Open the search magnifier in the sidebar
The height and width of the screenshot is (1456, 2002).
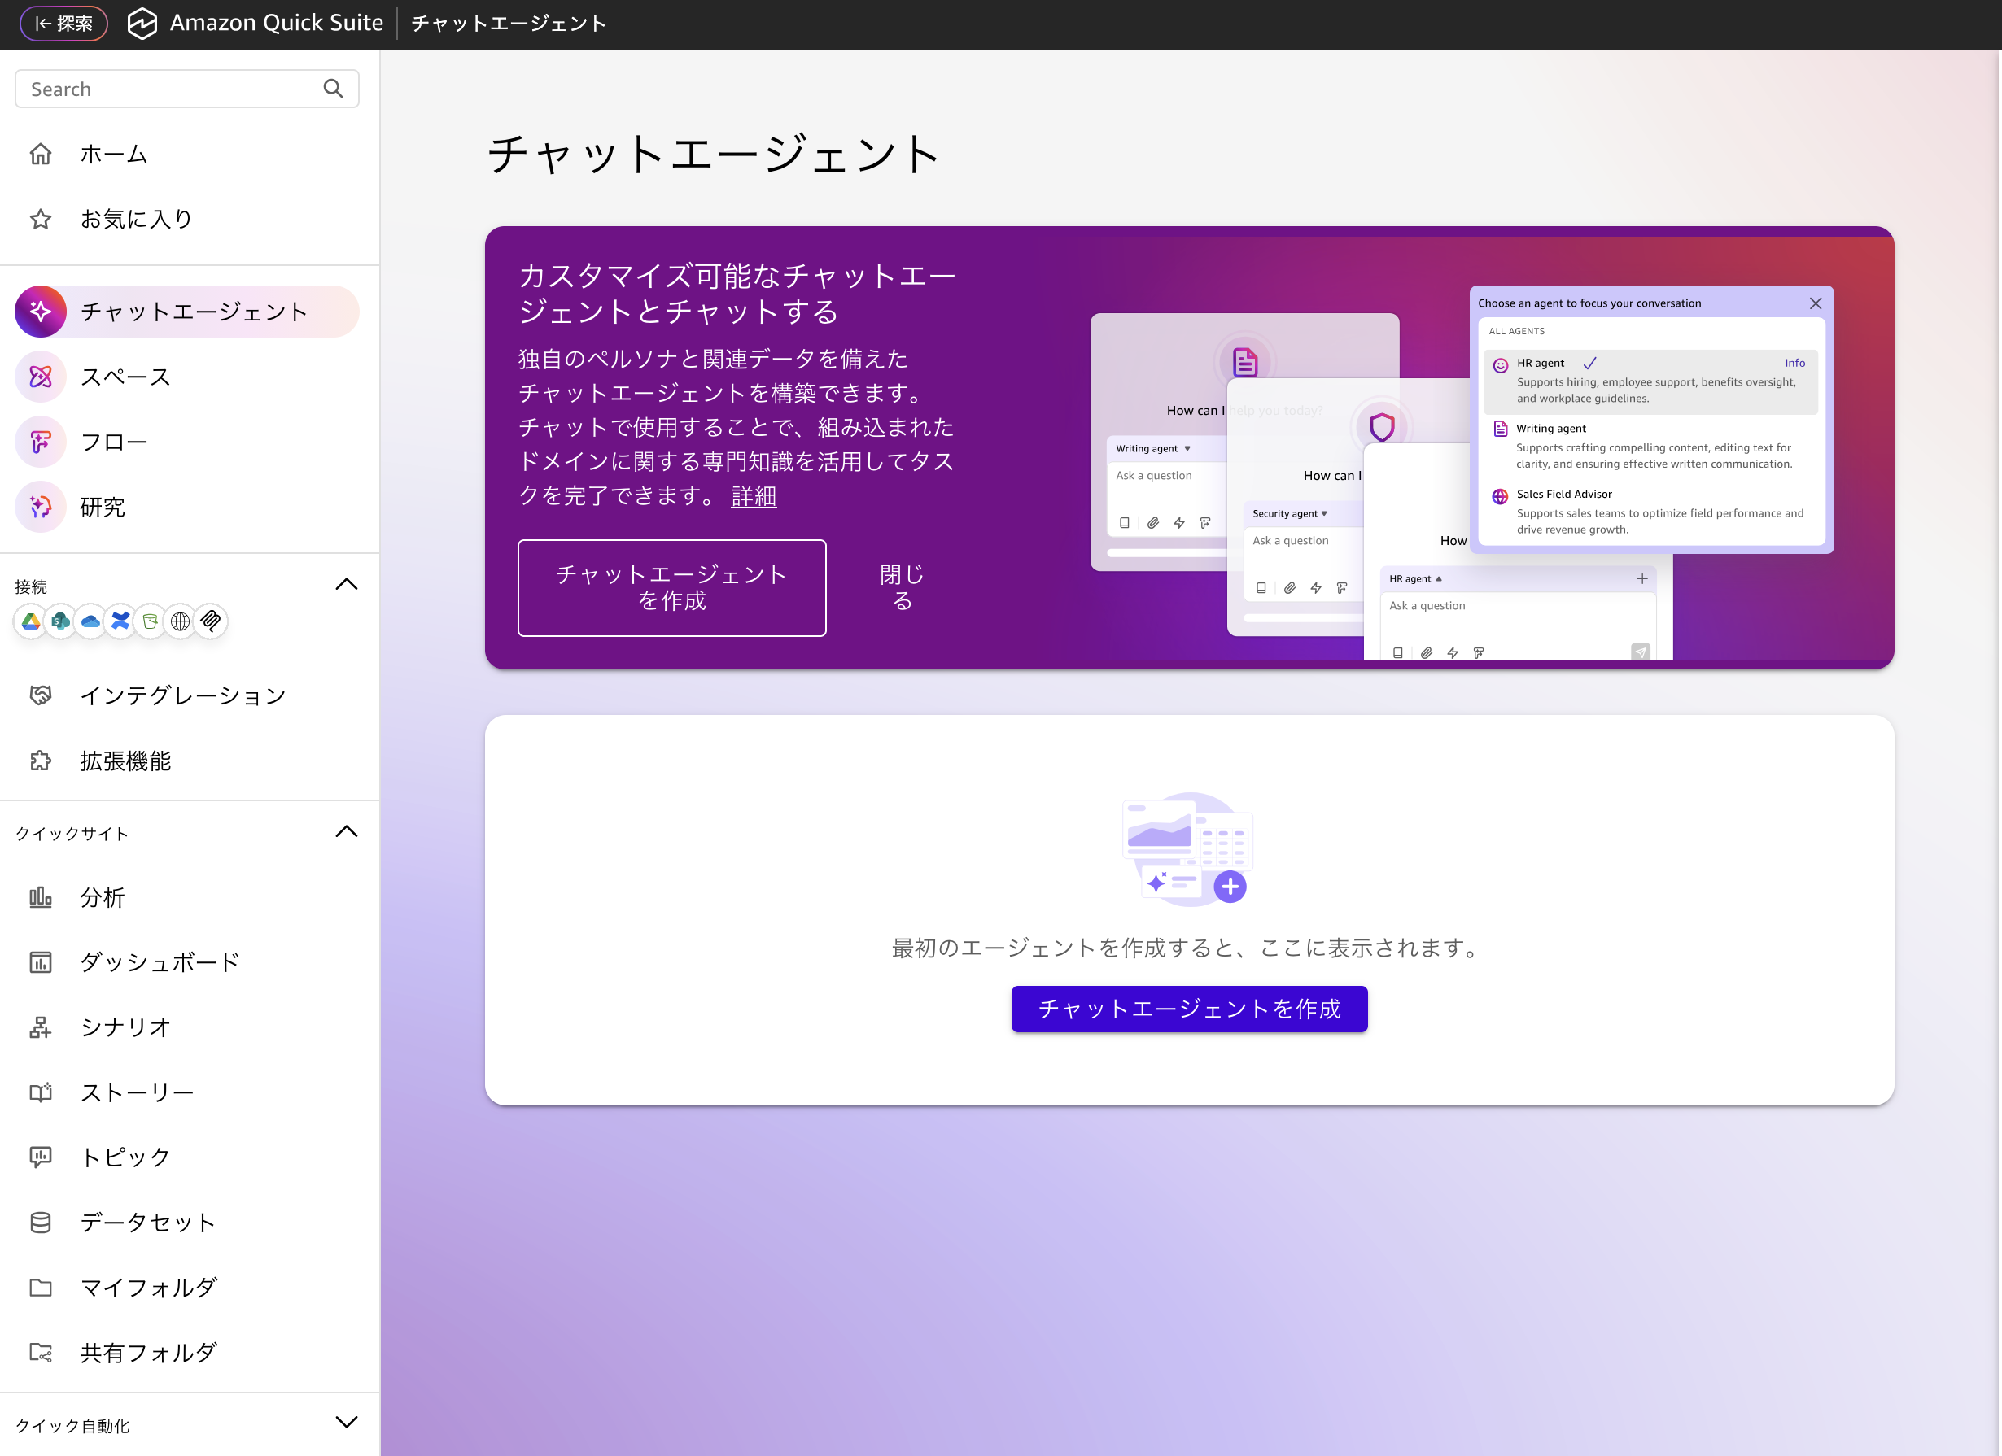tap(334, 88)
